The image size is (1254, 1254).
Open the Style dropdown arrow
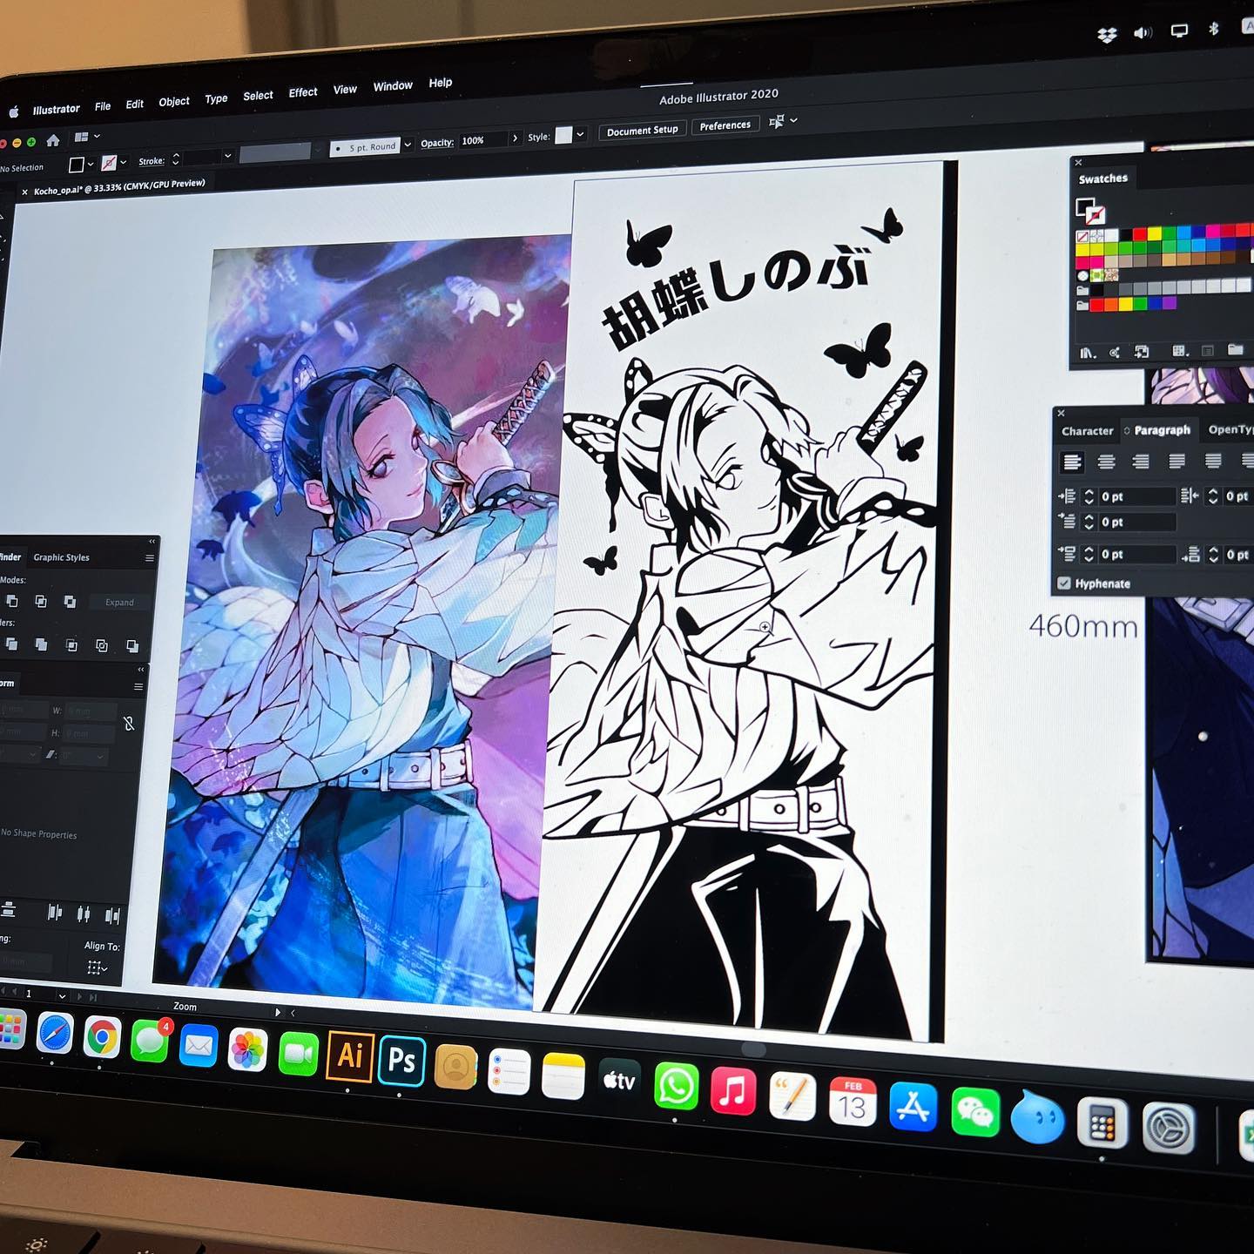[x=580, y=133]
